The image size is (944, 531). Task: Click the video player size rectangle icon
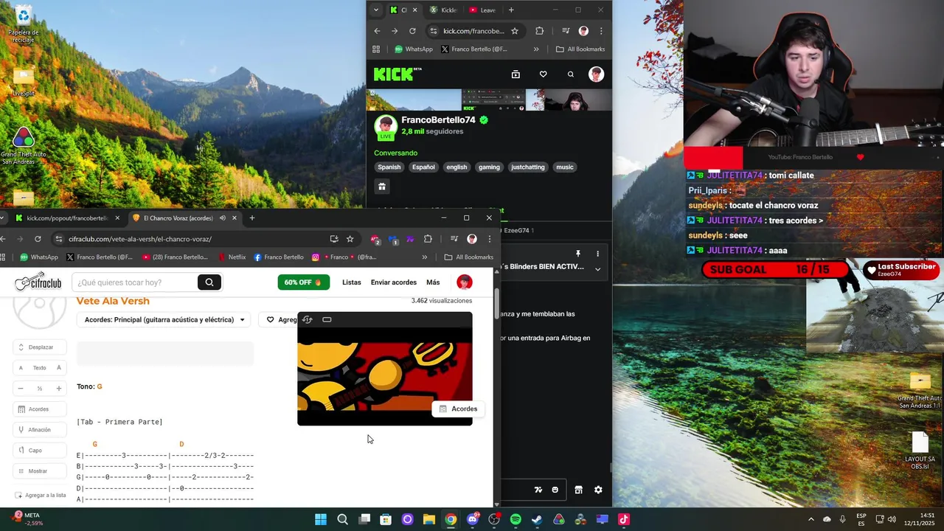327,319
